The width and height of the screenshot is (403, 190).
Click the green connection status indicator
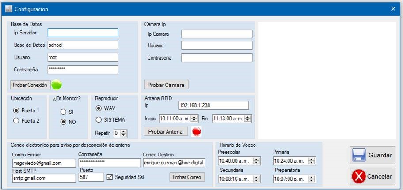57,85
